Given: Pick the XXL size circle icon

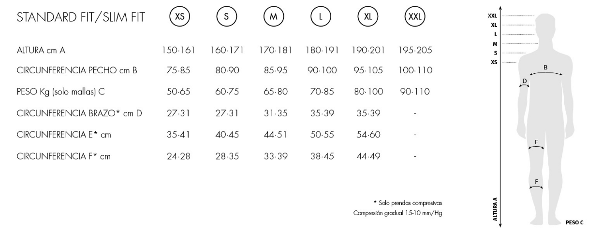Looking at the screenshot, I should (415, 17).
